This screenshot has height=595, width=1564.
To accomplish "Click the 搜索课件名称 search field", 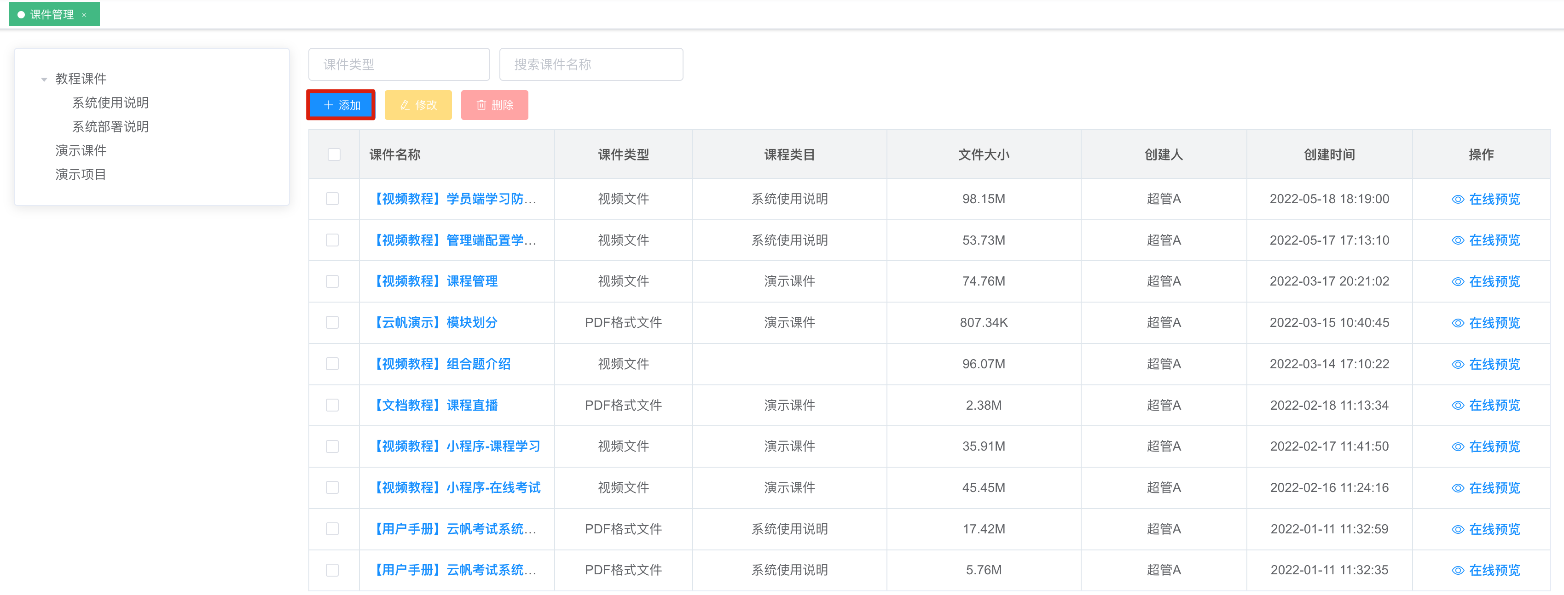I will (x=590, y=64).
